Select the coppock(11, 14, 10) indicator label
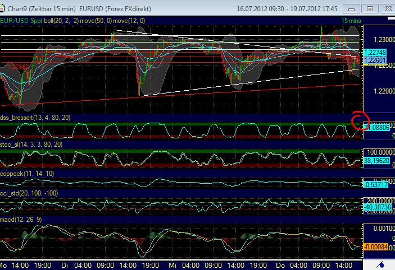395x270 pixels. coord(27,174)
